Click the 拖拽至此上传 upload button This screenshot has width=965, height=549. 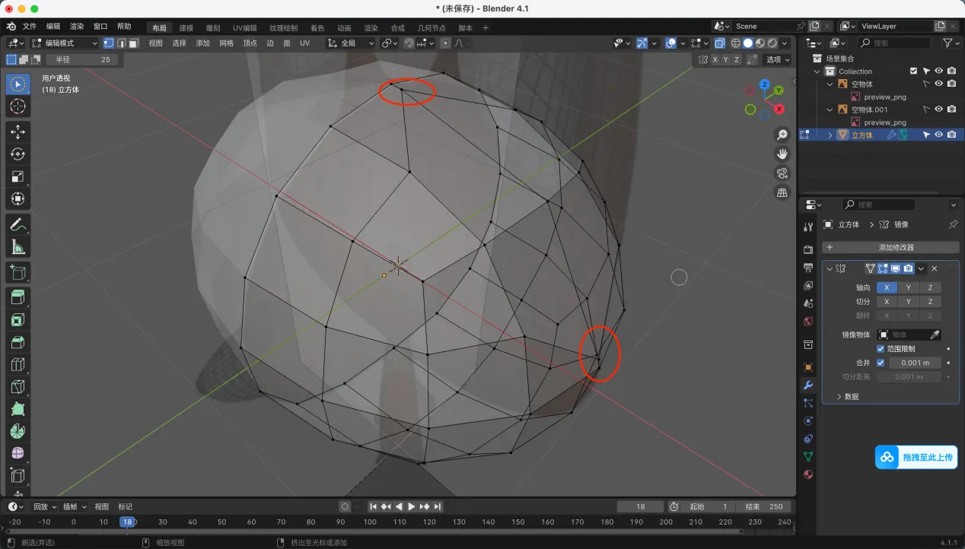point(919,457)
